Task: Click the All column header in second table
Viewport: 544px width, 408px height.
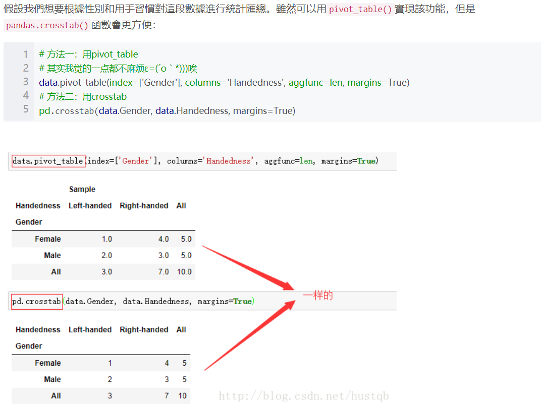Action: point(181,329)
